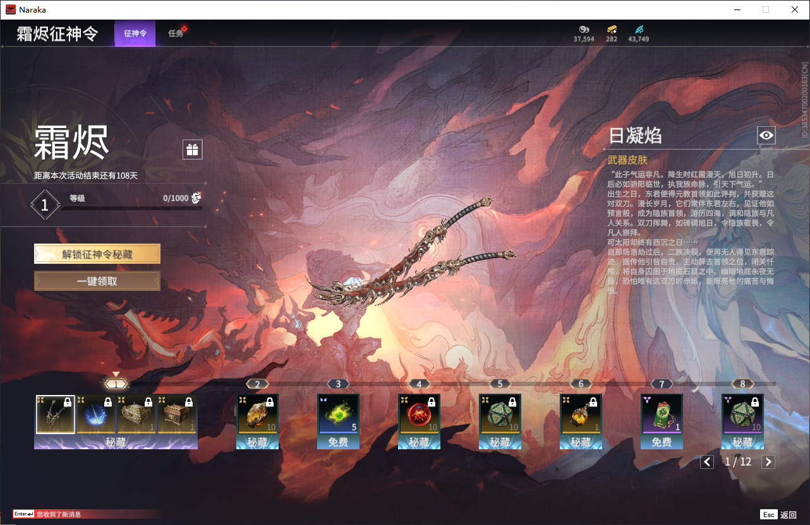810x525 pixels.
Task: Open the 任务 tab
Action: 176,33
